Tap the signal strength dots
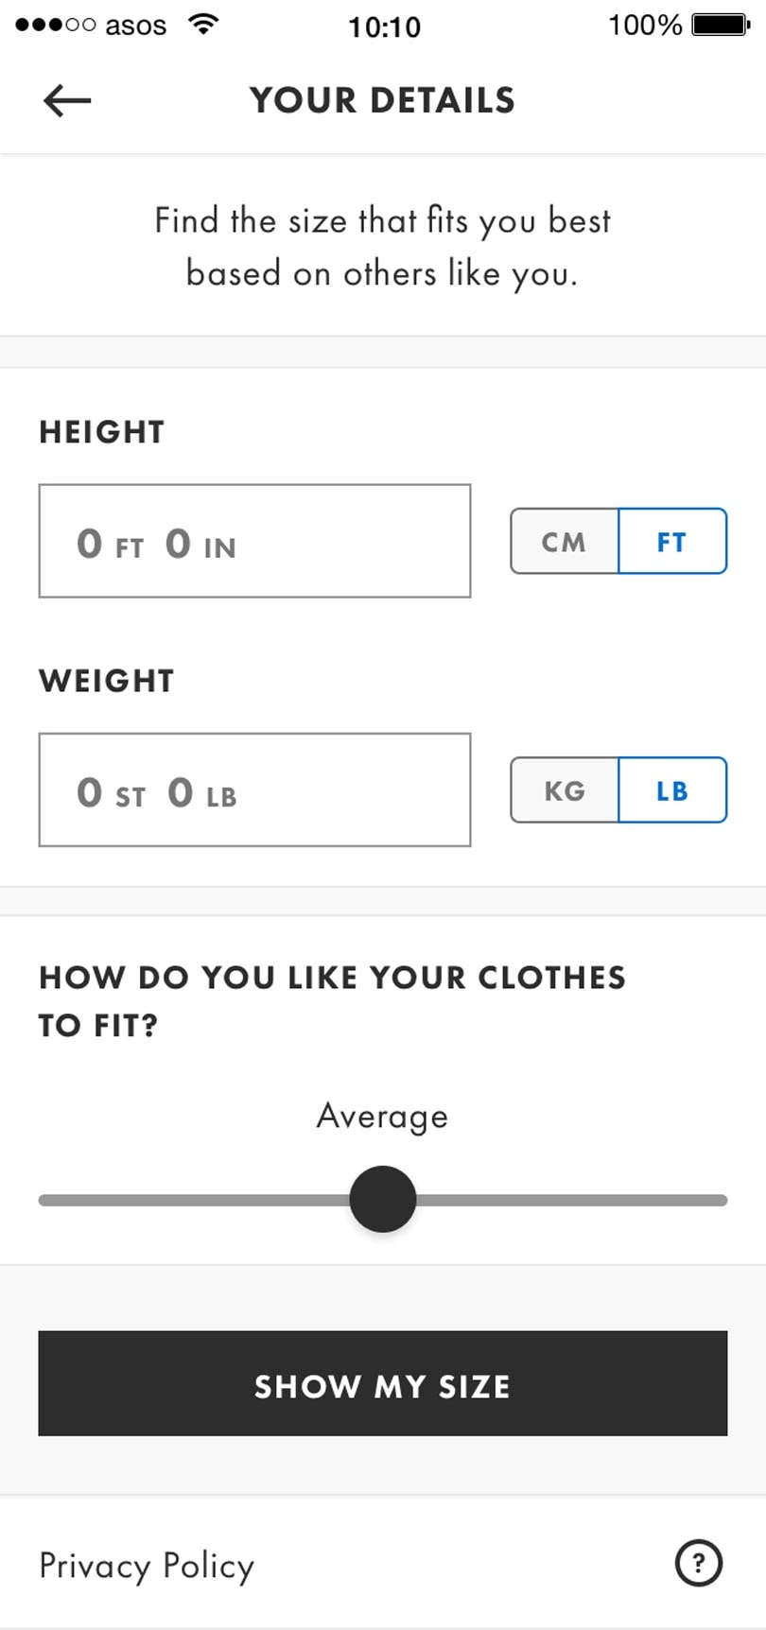Viewport: 766px width, 1630px height. [x=55, y=26]
